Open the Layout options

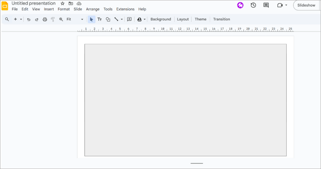click(183, 19)
